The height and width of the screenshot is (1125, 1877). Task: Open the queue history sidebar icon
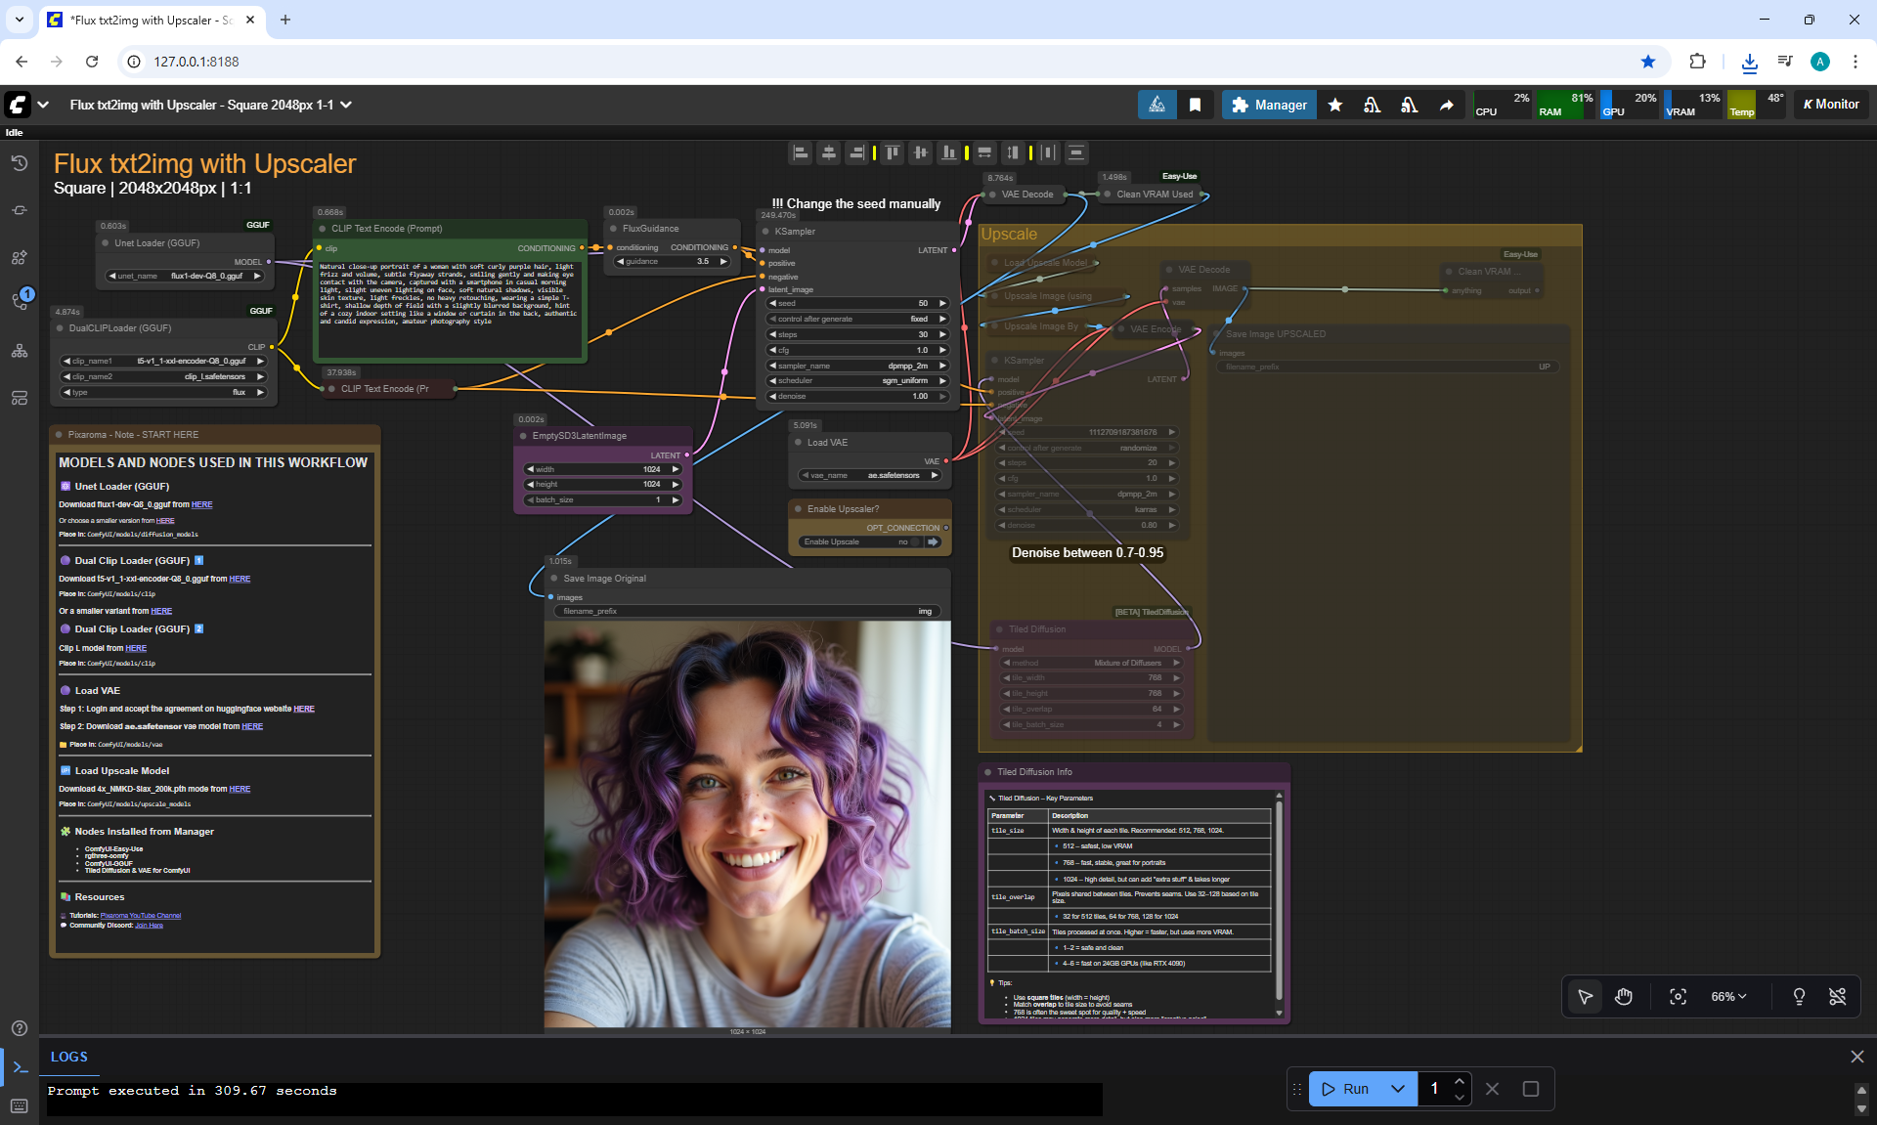coord(20,163)
